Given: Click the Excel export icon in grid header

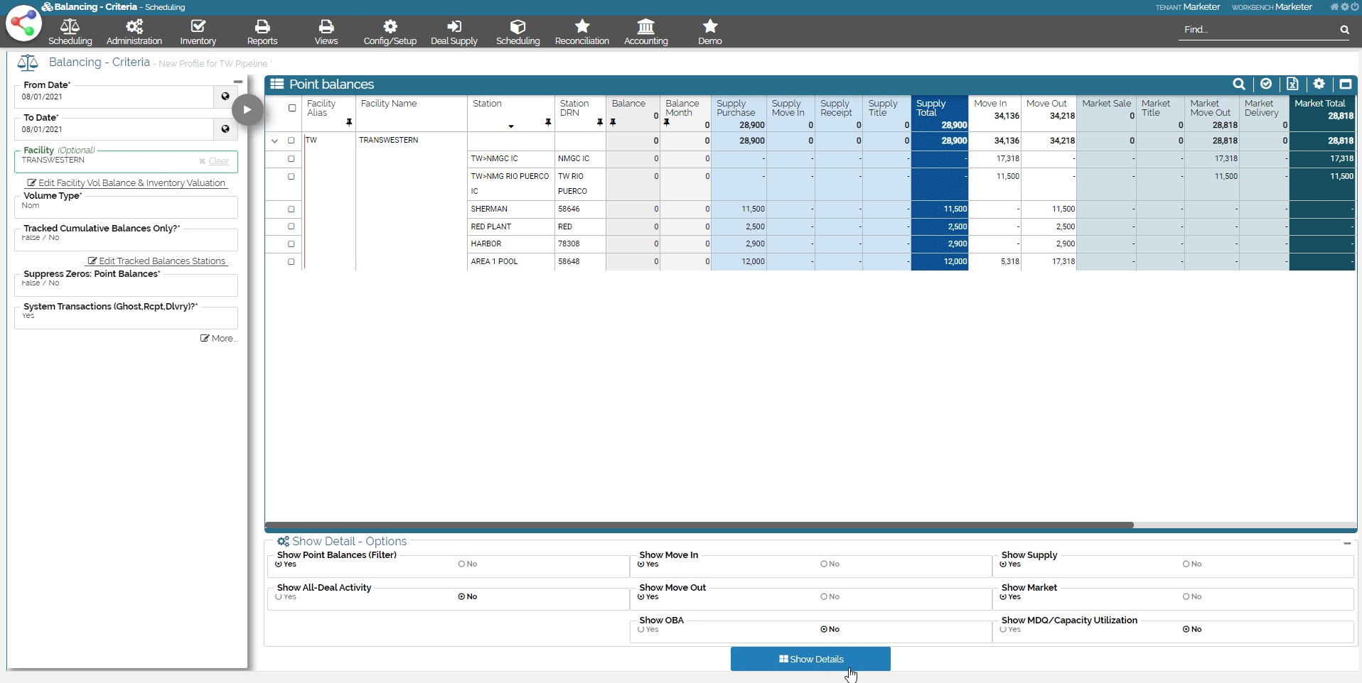Looking at the screenshot, I should pos(1292,84).
